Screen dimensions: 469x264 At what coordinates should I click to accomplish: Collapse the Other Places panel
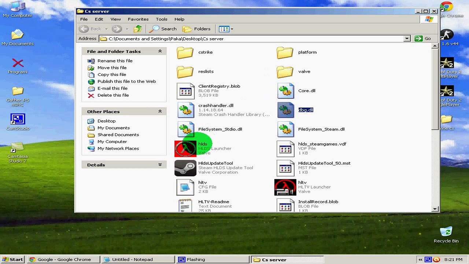[x=160, y=111]
